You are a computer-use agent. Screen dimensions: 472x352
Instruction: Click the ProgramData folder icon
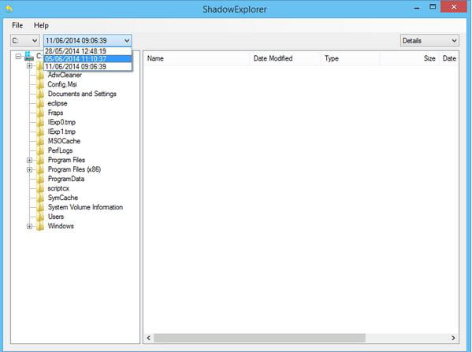coord(40,179)
